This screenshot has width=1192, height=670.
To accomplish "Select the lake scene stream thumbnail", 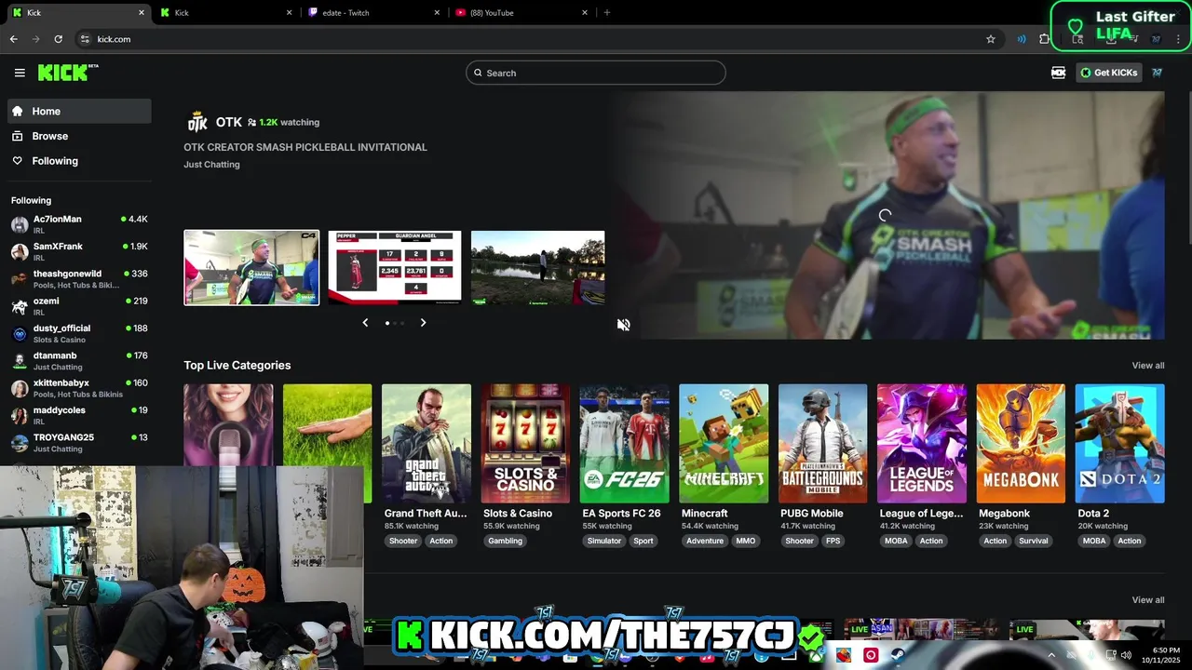I will (538, 268).
